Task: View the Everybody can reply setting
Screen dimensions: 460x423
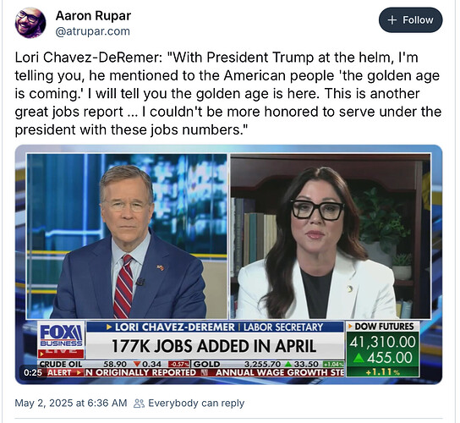Action: coord(196,404)
